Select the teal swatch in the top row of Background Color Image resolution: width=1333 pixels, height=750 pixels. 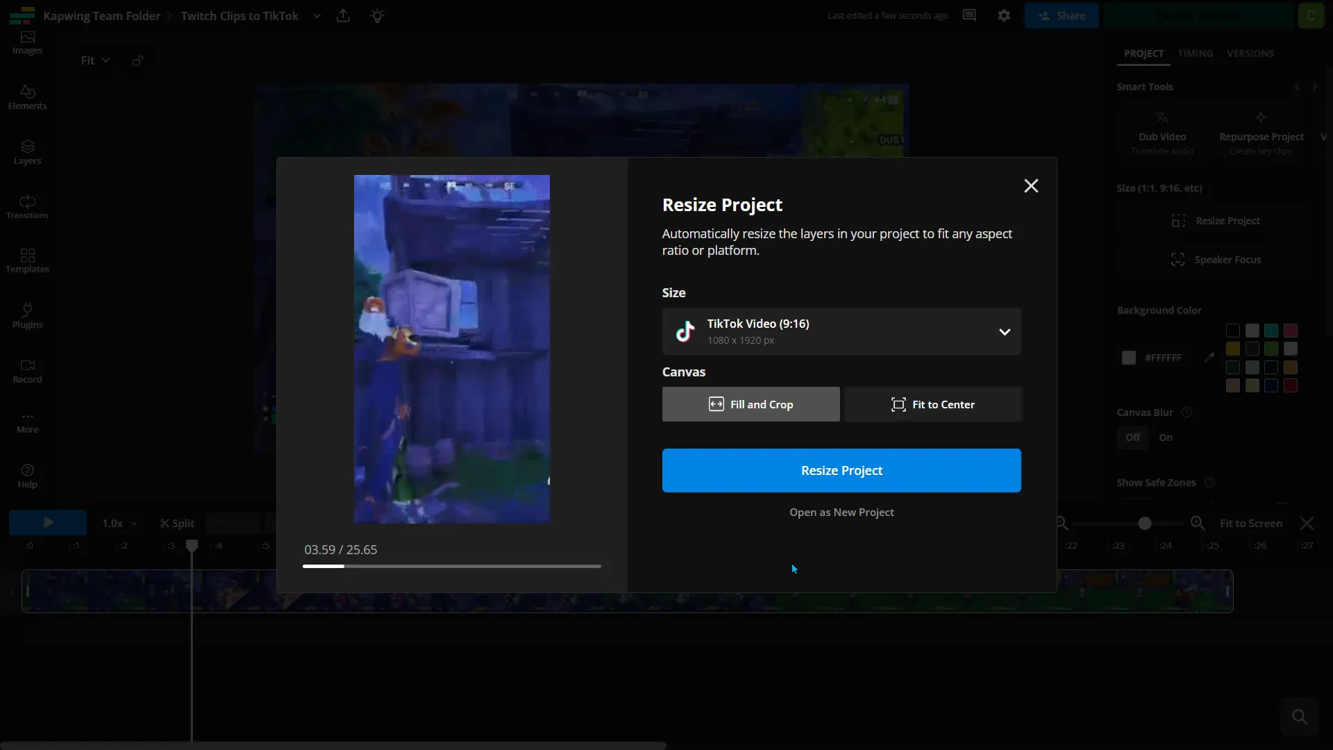click(1271, 331)
